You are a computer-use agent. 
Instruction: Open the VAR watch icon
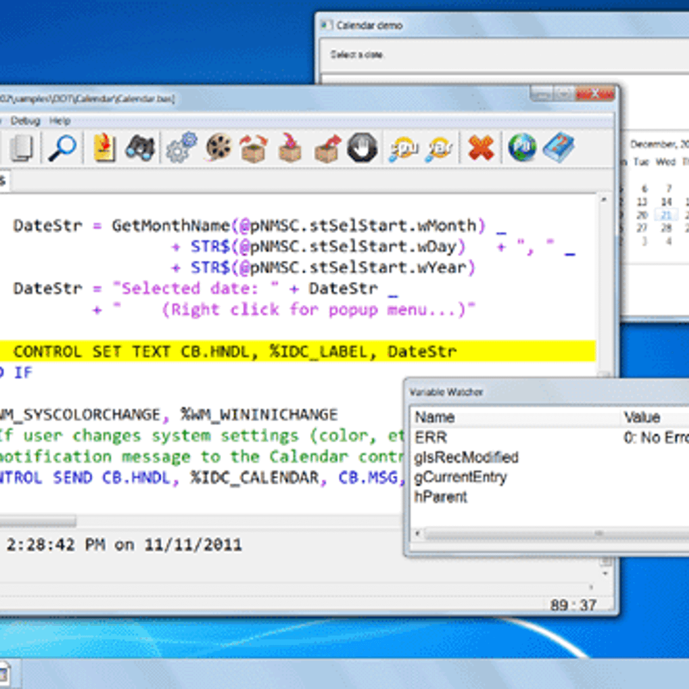(x=440, y=149)
